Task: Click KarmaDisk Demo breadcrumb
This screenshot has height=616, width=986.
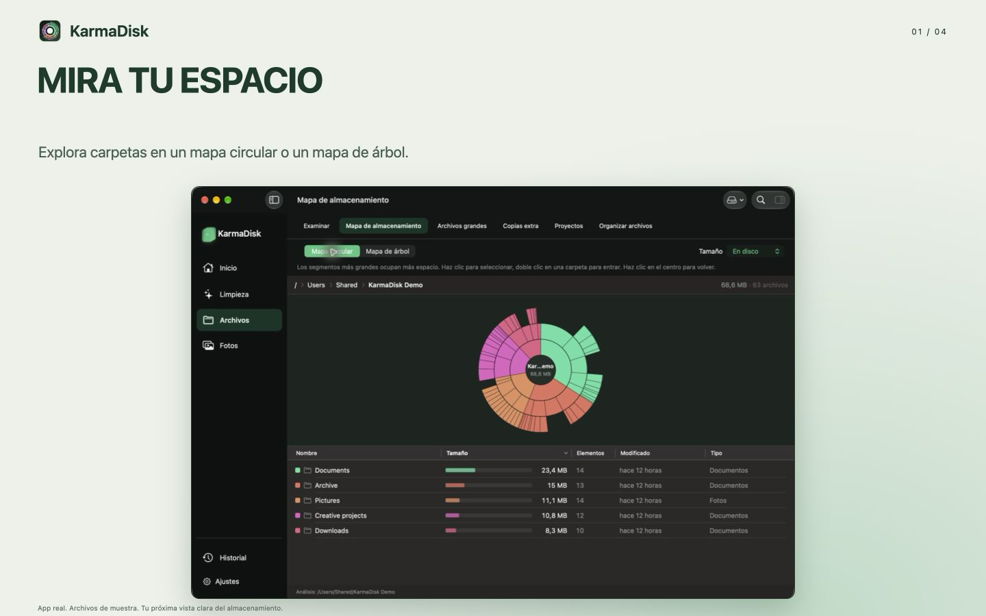Action: point(396,285)
